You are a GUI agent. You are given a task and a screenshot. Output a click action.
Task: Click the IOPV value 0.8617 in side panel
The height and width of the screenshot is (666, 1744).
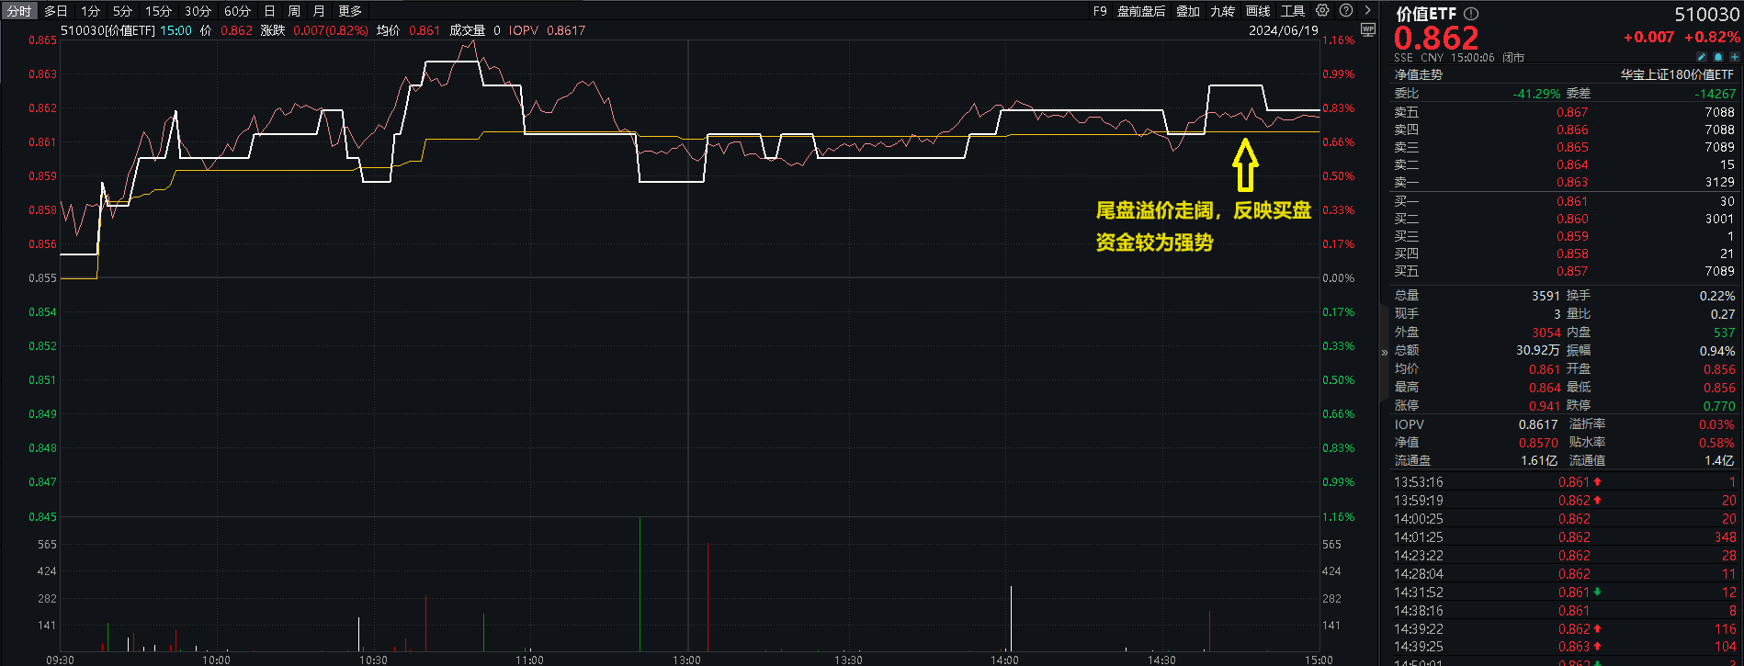[x=1538, y=424]
